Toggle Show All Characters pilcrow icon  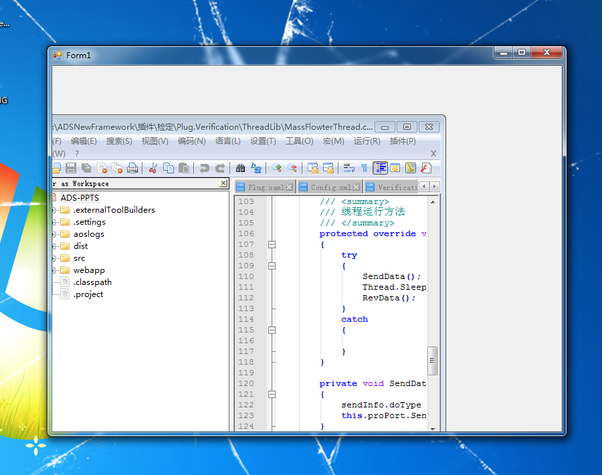pos(364,168)
